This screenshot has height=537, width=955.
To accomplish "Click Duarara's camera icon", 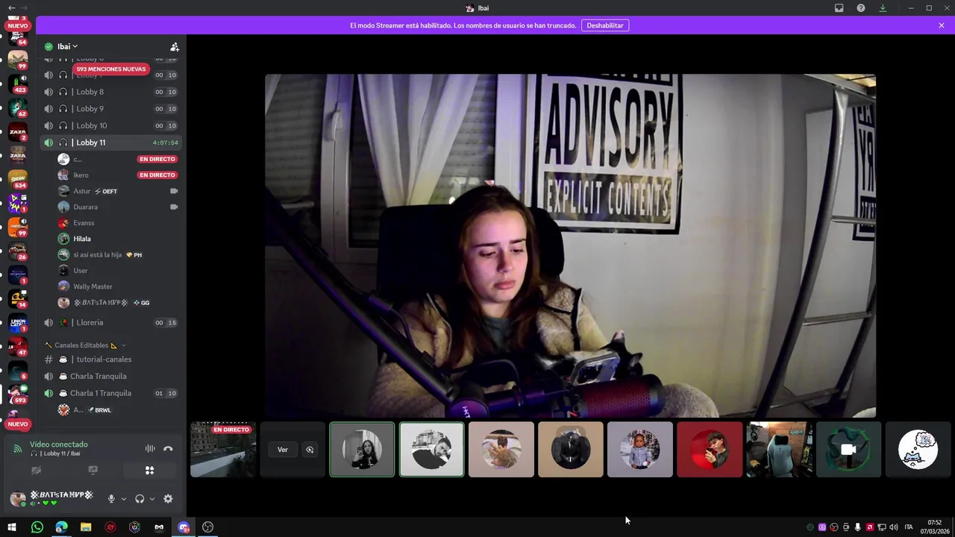I will coord(174,207).
